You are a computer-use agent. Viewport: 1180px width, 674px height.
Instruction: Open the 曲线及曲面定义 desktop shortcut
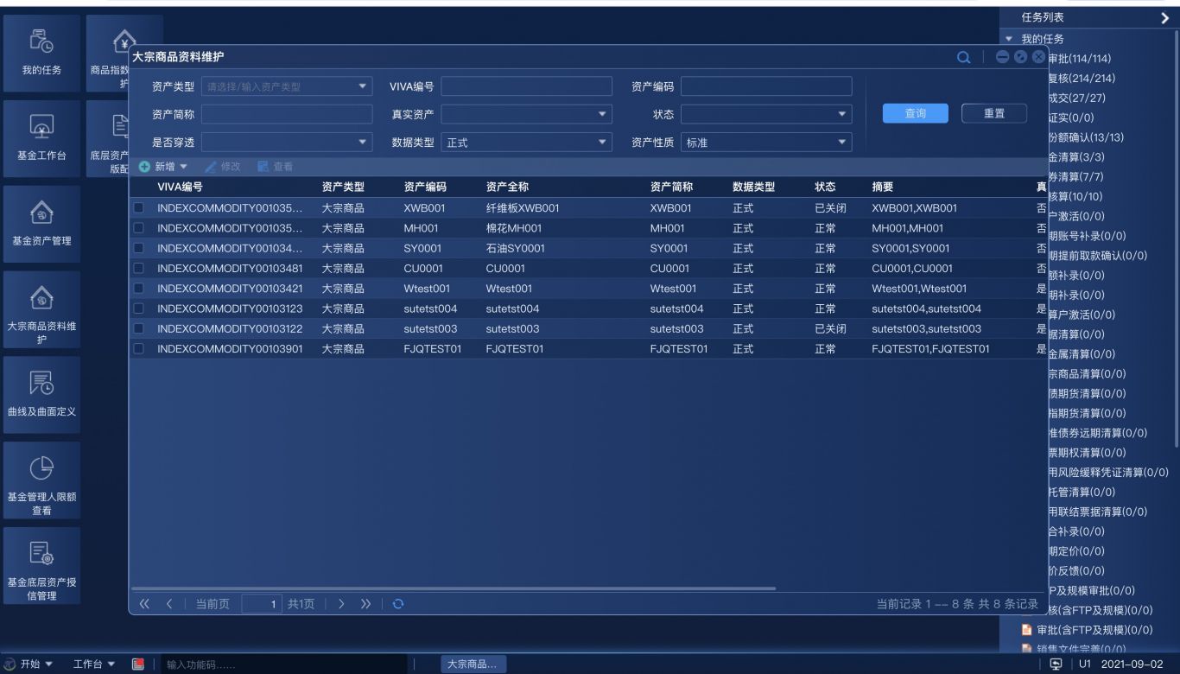(x=41, y=395)
